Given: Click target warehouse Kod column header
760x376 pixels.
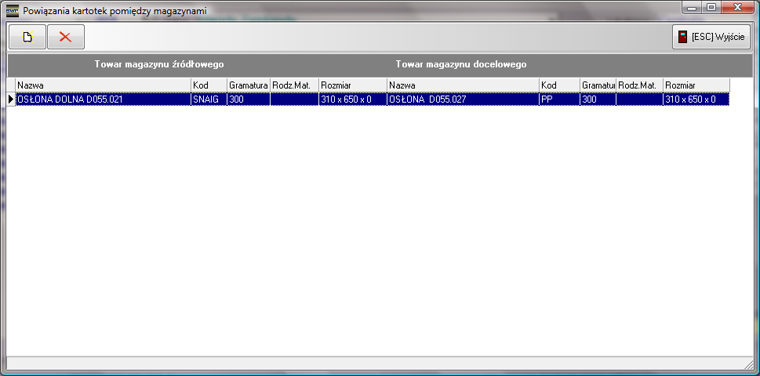Looking at the screenshot, I should [x=558, y=85].
